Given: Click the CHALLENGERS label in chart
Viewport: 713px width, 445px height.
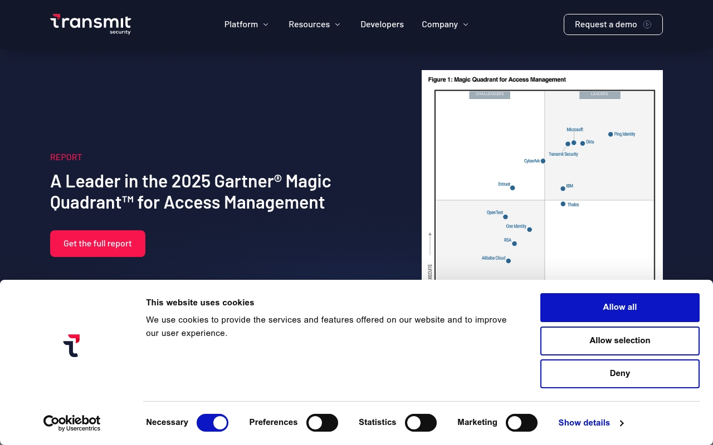Looking at the screenshot, I should coord(490,95).
